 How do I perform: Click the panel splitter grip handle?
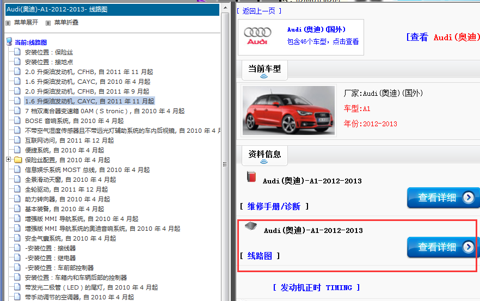pos(225,164)
